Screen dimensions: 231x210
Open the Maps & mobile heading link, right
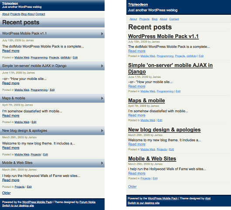coord(146,100)
